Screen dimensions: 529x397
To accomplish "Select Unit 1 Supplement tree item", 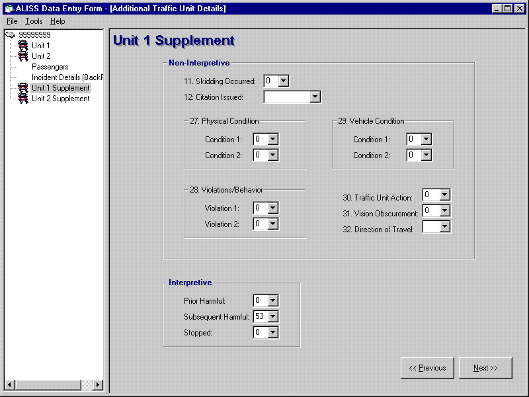I will coord(60,88).
